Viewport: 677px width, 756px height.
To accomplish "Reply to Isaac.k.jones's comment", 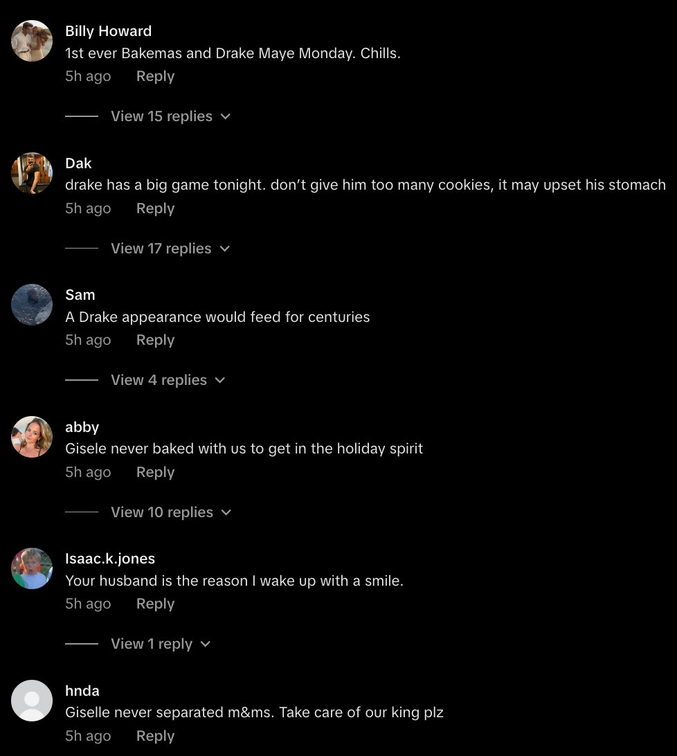I will coord(155,604).
